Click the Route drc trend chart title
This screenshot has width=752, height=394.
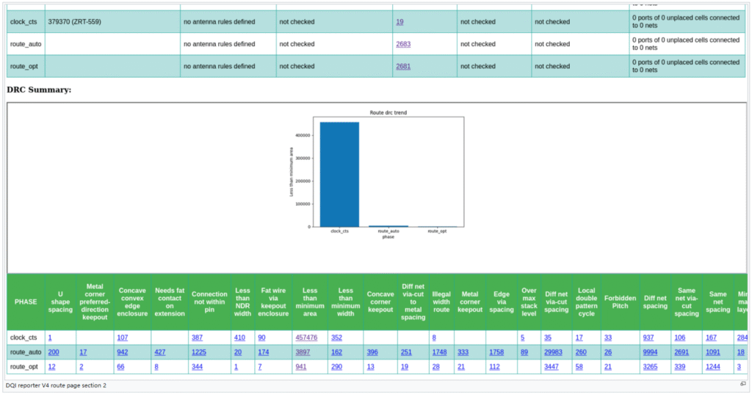(x=388, y=113)
